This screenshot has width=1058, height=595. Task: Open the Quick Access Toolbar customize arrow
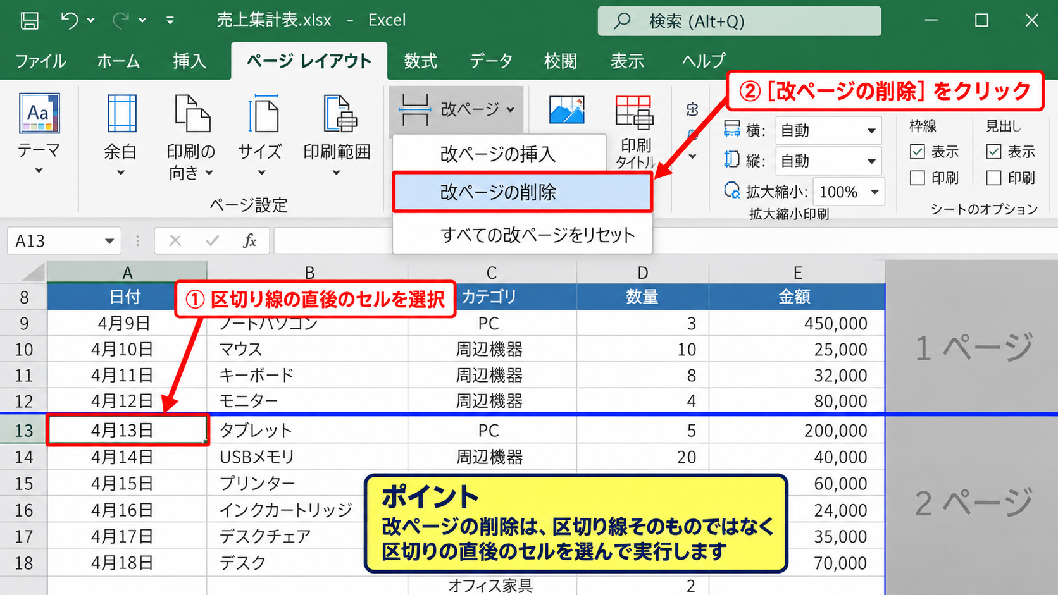tap(170, 20)
